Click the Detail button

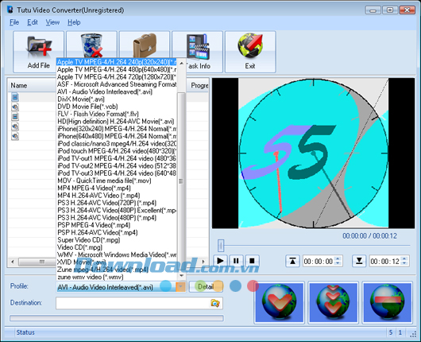click(x=206, y=287)
